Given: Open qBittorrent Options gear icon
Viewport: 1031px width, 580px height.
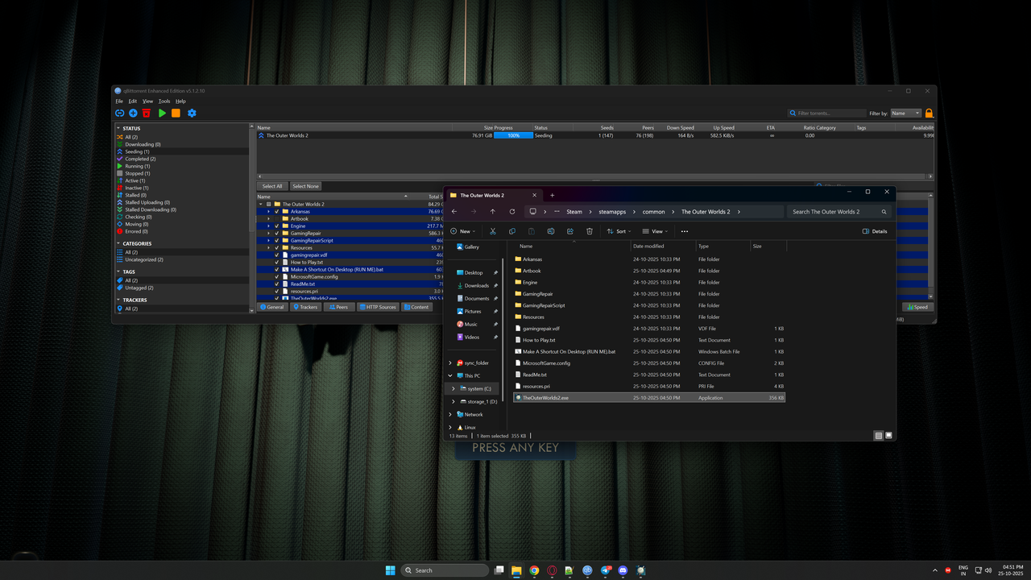Looking at the screenshot, I should point(192,114).
